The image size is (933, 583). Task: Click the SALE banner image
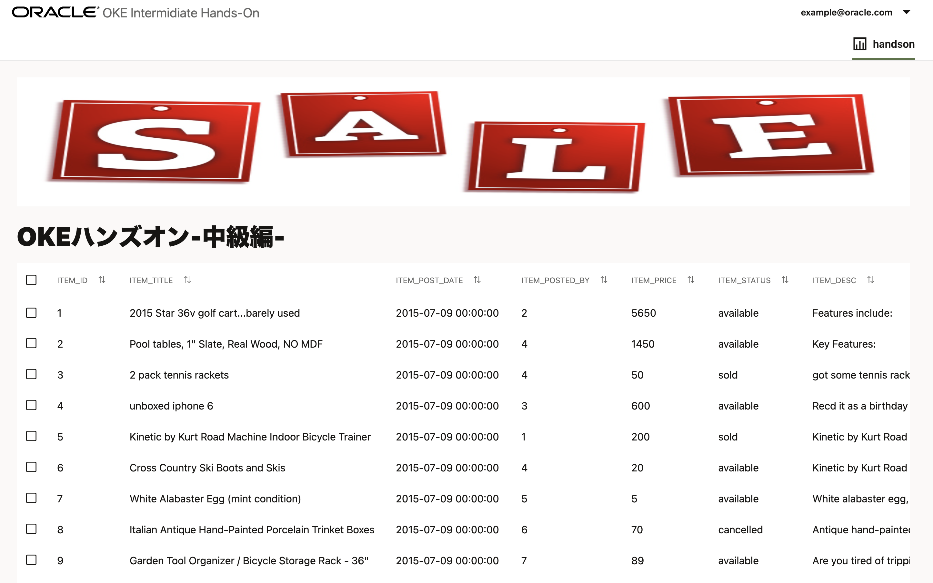pos(463,142)
